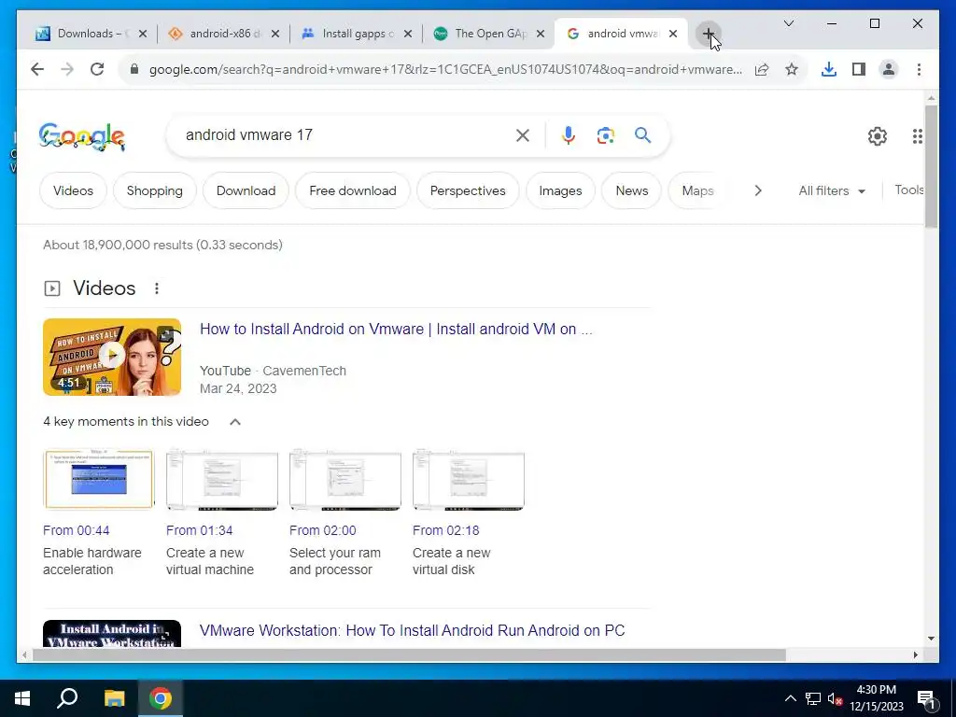Open a new tab with plus button

[x=708, y=34]
